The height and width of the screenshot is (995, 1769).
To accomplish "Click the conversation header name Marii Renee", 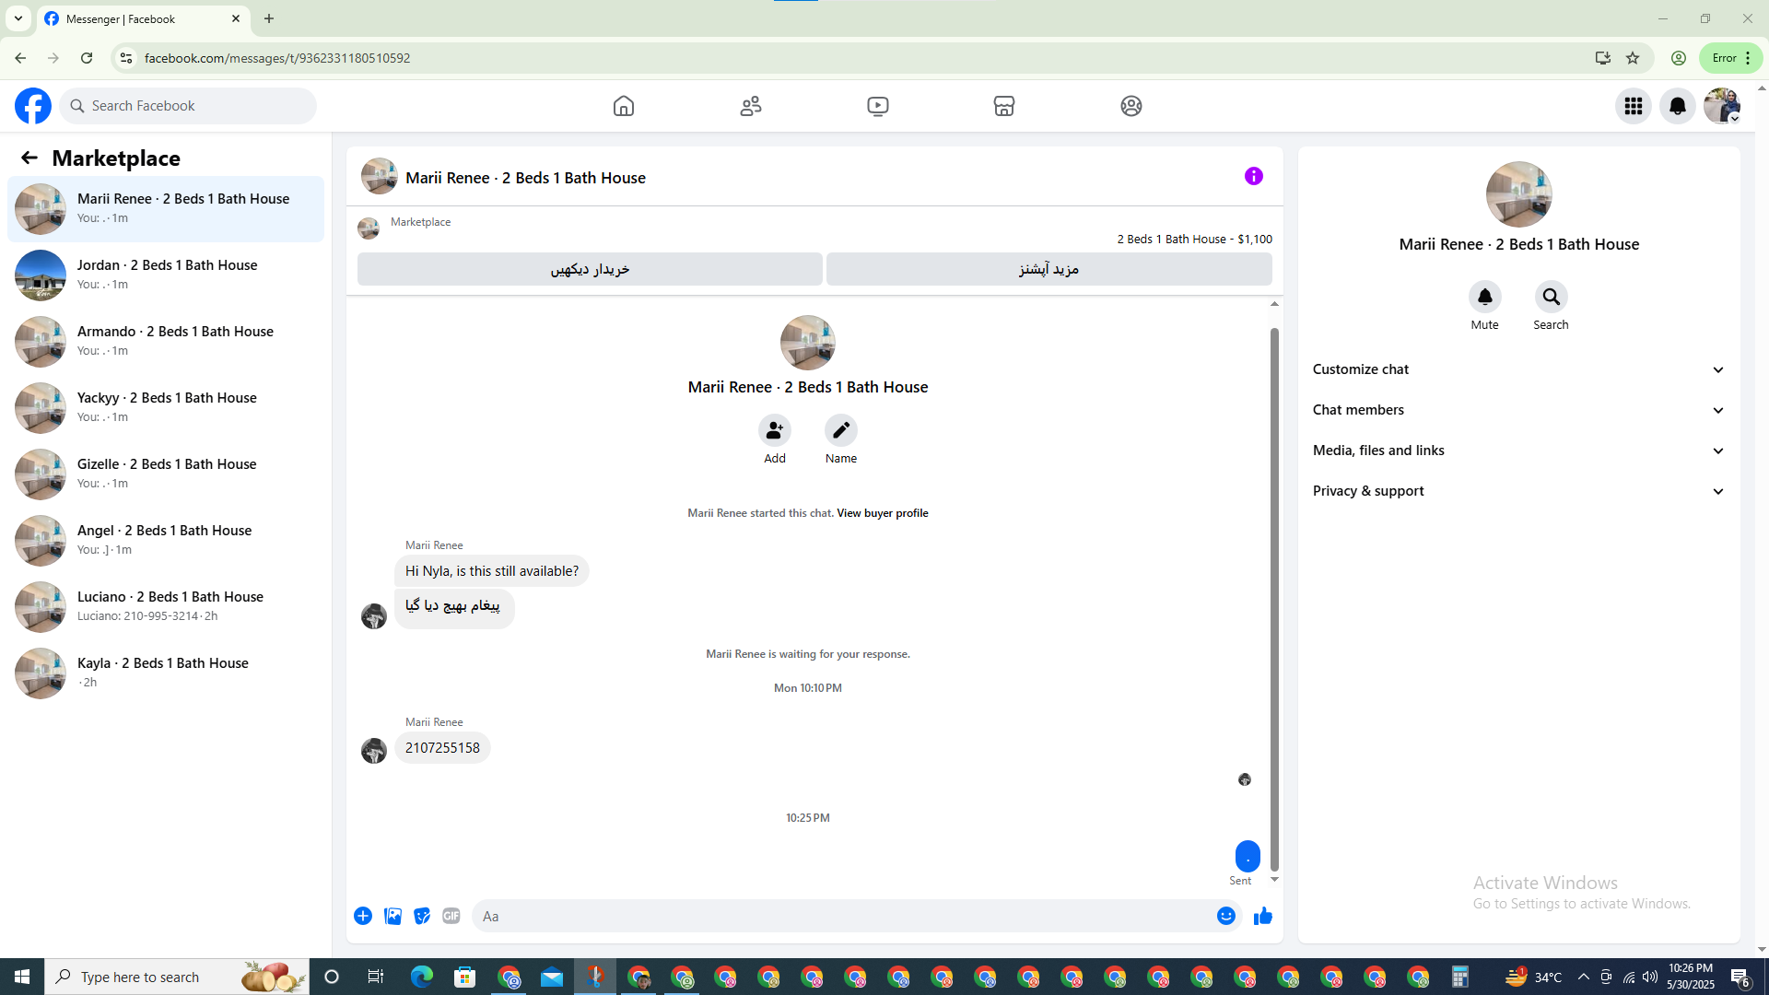I will (x=525, y=178).
